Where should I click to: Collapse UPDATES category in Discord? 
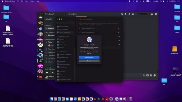click(x=48, y=25)
